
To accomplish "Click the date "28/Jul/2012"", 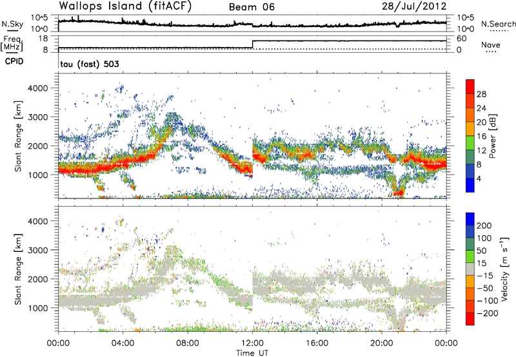I will (x=414, y=6).
